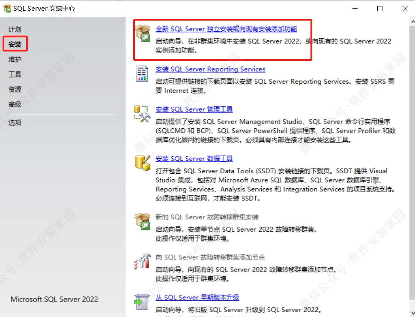This screenshot has height=317, width=415.
Task: Maximize the SQL Server installation center window
Action: point(380,9)
